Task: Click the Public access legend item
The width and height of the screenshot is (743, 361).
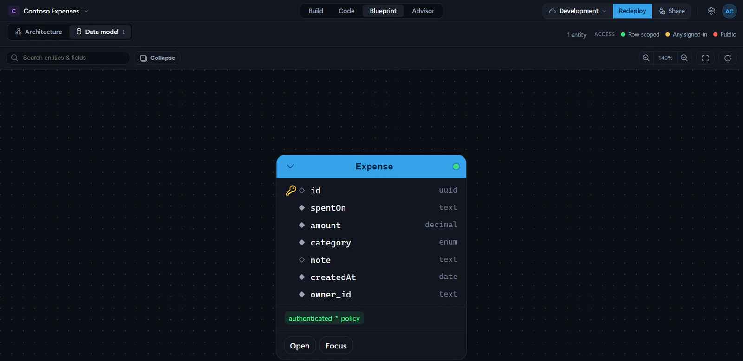Action: click(x=724, y=35)
